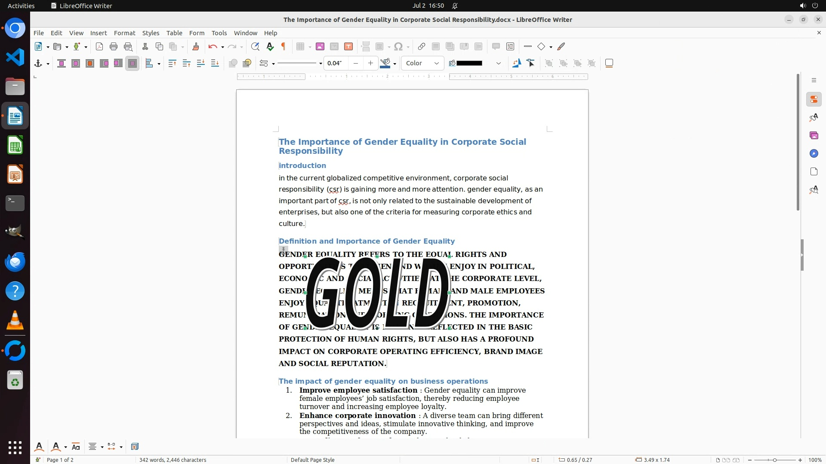Open the Format menu

click(124, 33)
